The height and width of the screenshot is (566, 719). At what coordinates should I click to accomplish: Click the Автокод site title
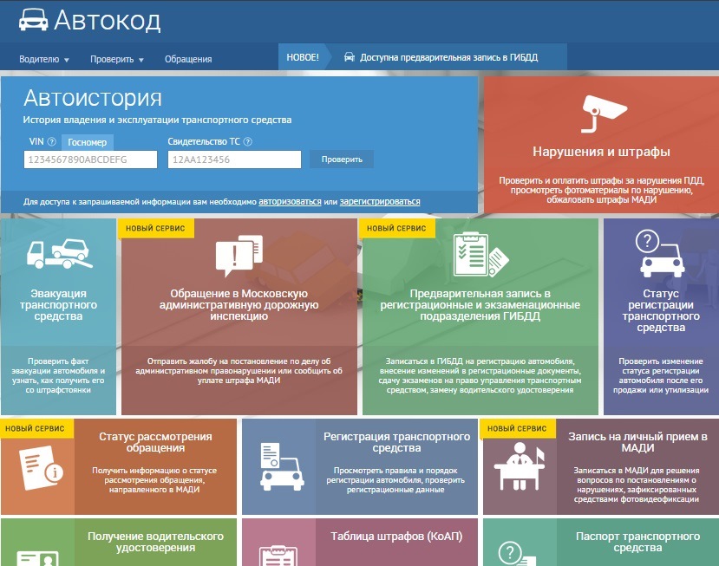pyautogui.click(x=108, y=21)
